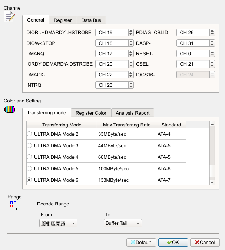225x250 pixels.
Task: Click the Max Transferring Rate column header
Action: coord(126,125)
